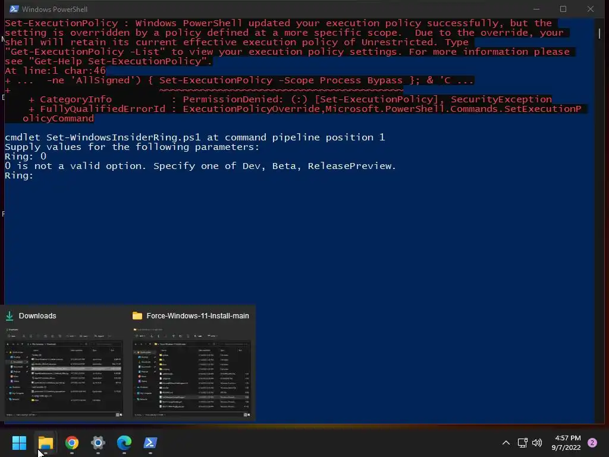Close the Windows PowerShell window
This screenshot has height=457, width=609.
pyautogui.click(x=591, y=9)
